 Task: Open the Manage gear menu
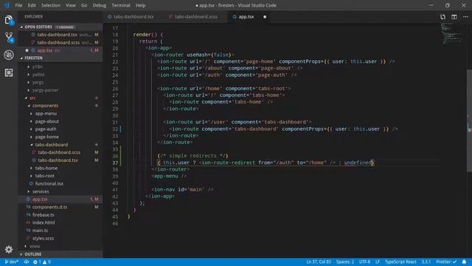pyautogui.click(x=9, y=250)
